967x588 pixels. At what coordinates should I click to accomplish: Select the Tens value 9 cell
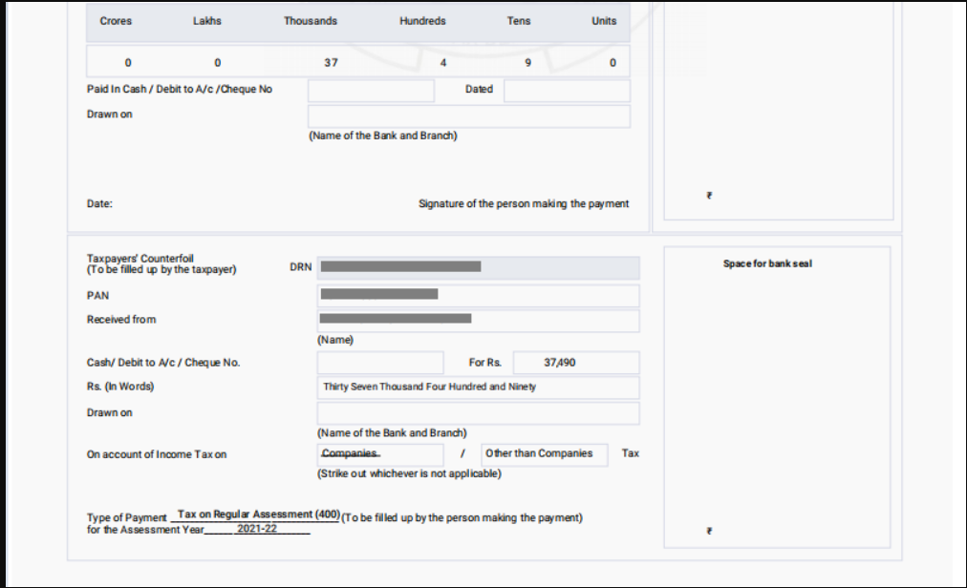click(527, 63)
